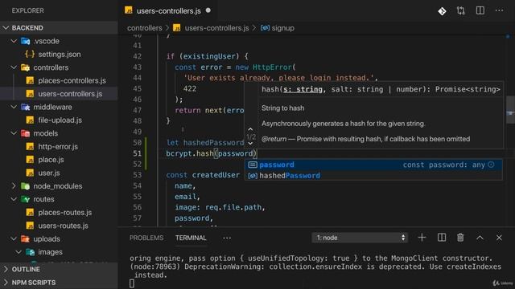Collapse the BACKEND root section
515x289 pixels.
pyautogui.click(x=6, y=28)
